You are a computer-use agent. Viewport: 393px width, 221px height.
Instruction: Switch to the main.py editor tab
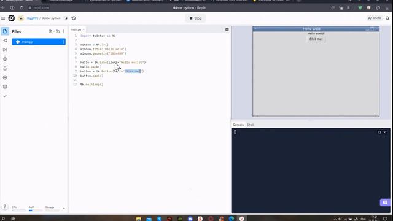coord(76,29)
